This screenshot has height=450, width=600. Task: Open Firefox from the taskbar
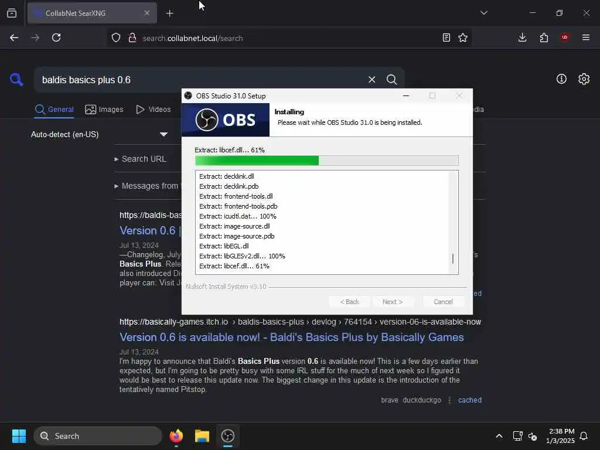176,436
